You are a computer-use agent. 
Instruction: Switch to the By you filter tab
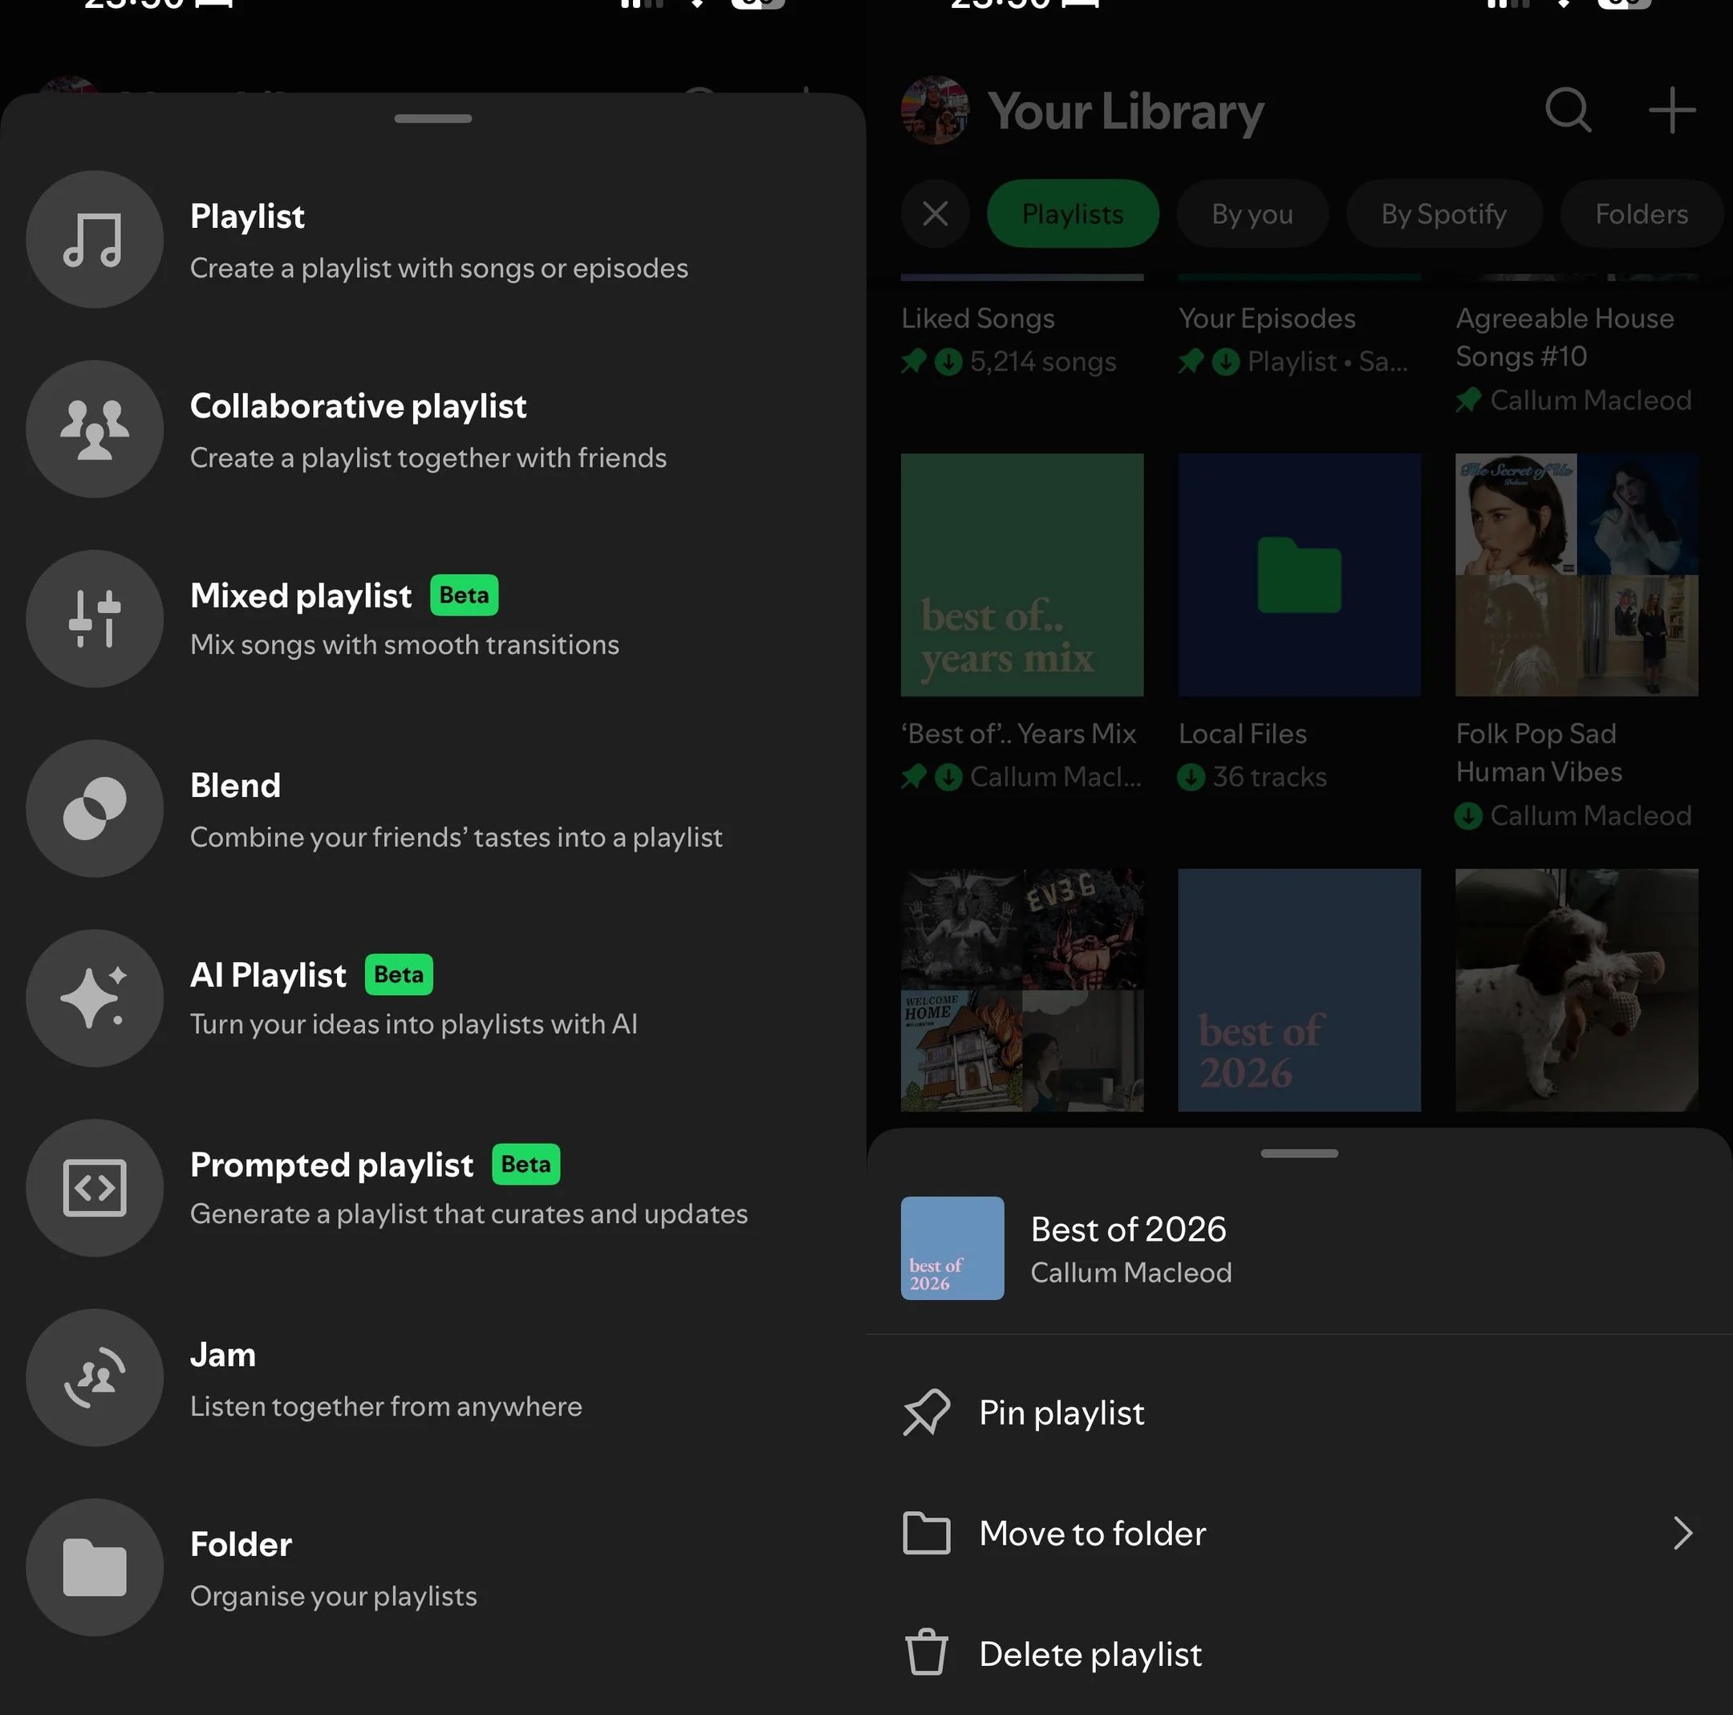click(x=1252, y=213)
